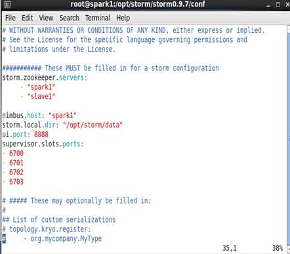The height and width of the screenshot is (254, 290).
Task: Click the 'See the License for the specific' line
Action: click(125, 39)
